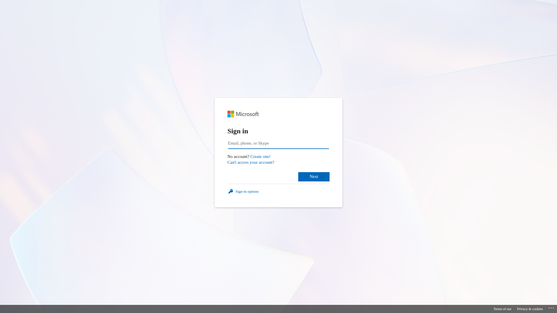
Task: Open Terms of use link
Action: coord(502,309)
